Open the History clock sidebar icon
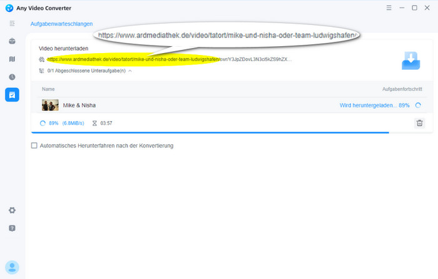Image resolution: width=438 pixels, height=279 pixels. (x=12, y=77)
